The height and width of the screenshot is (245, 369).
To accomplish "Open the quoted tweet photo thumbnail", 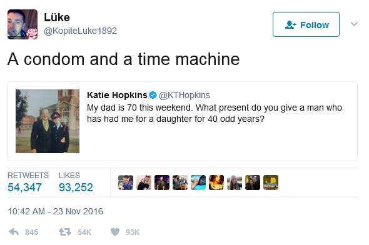I will click(48, 121).
